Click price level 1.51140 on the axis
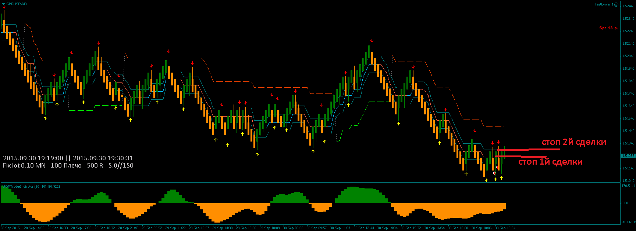This screenshot has height=231, width=636. click(x=628, y=168)
